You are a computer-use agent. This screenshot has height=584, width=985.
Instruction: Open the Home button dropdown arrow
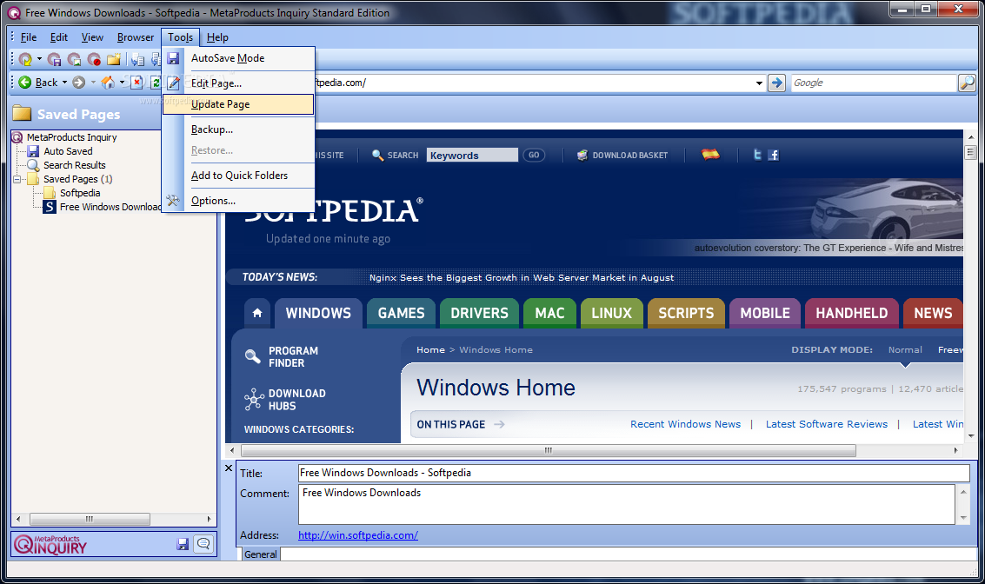pyautogui.click(x=122, y=83)
